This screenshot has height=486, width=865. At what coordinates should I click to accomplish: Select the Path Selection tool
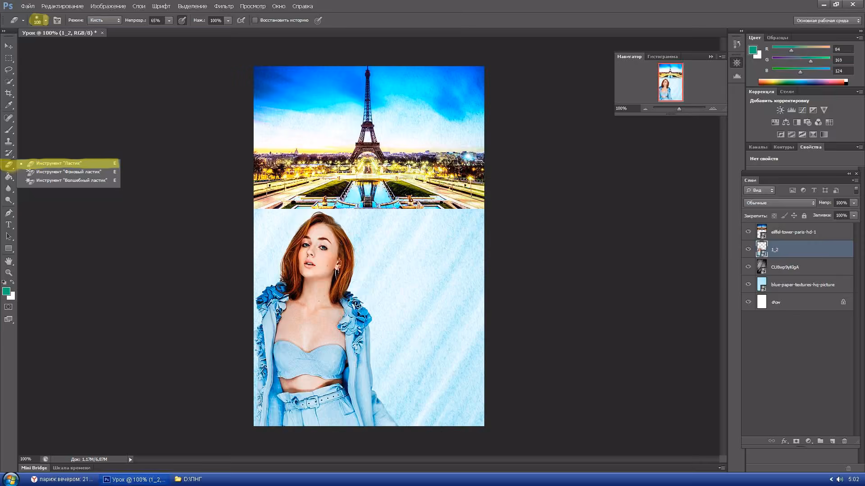coord(9,236)
